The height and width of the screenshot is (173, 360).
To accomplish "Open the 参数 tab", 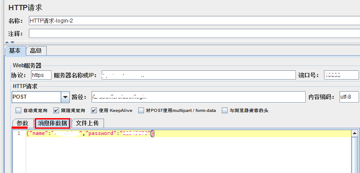I will point(23,123).
